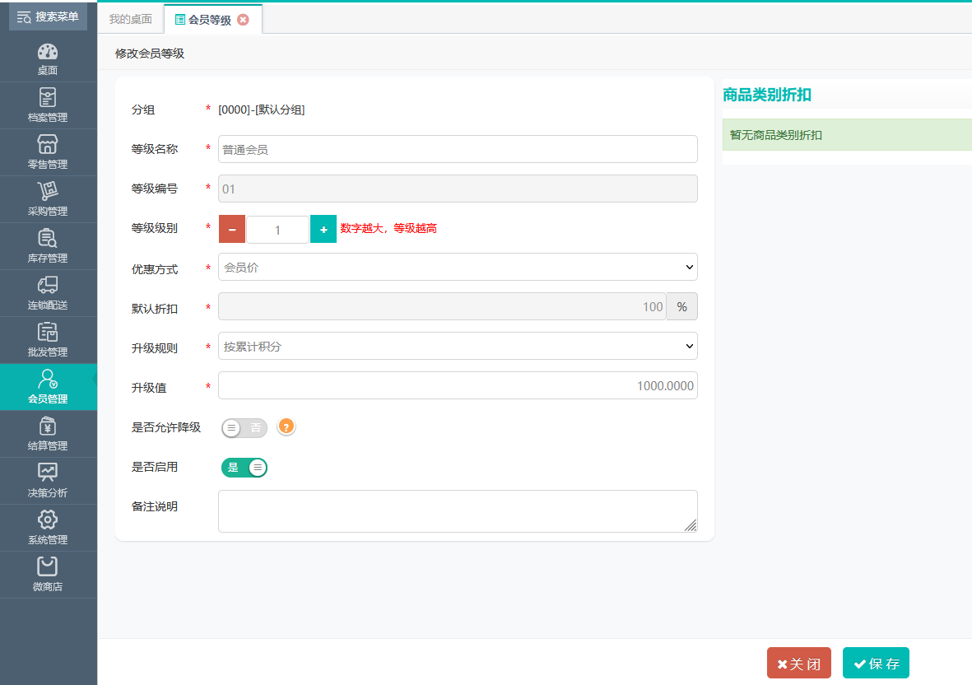This screenshot has height=685, width=972.
Task: Open the 优惠方式 dropdown
Action: (458, 268)
